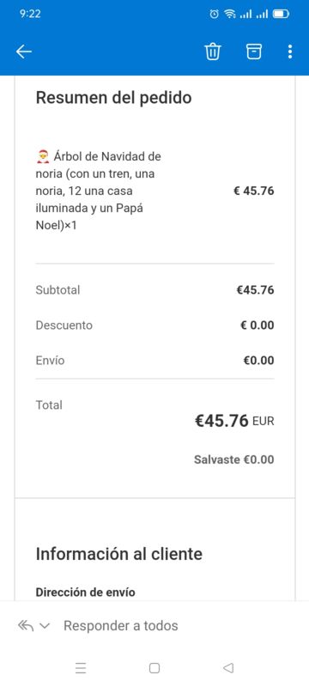Tap the alarm clock status icon
The height and width of the screenshot is (687, 309).
(214, 14)
